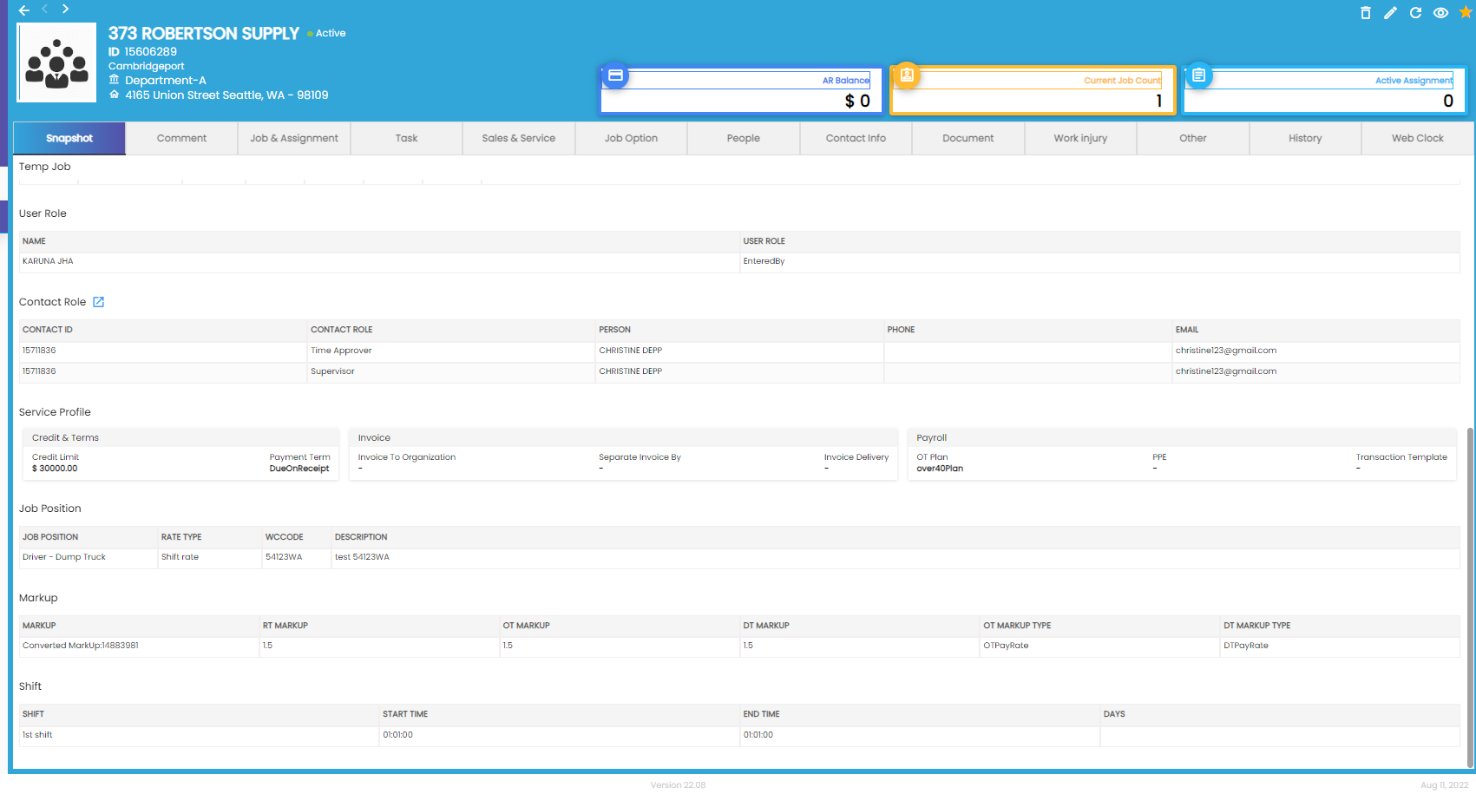The width and height of the screenshot is (1476, 794).
Task: Click the Separate Invoice By label
Action: [640, 457]
